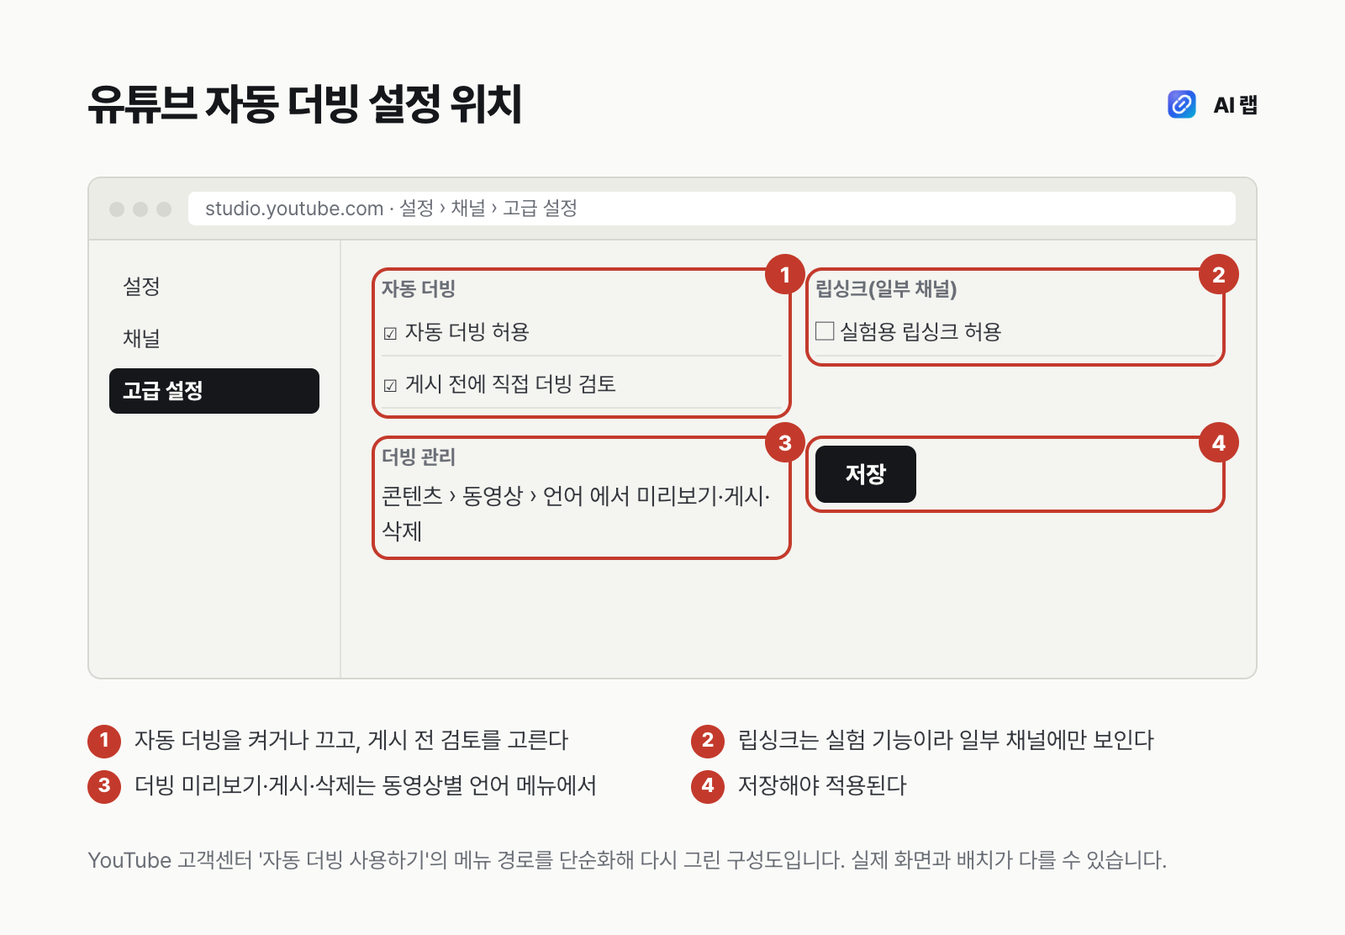Viewport: 1345px width, 935px height.
Task: Click the 저장 button
Action: pyautogui.click(x=866, y=474)
